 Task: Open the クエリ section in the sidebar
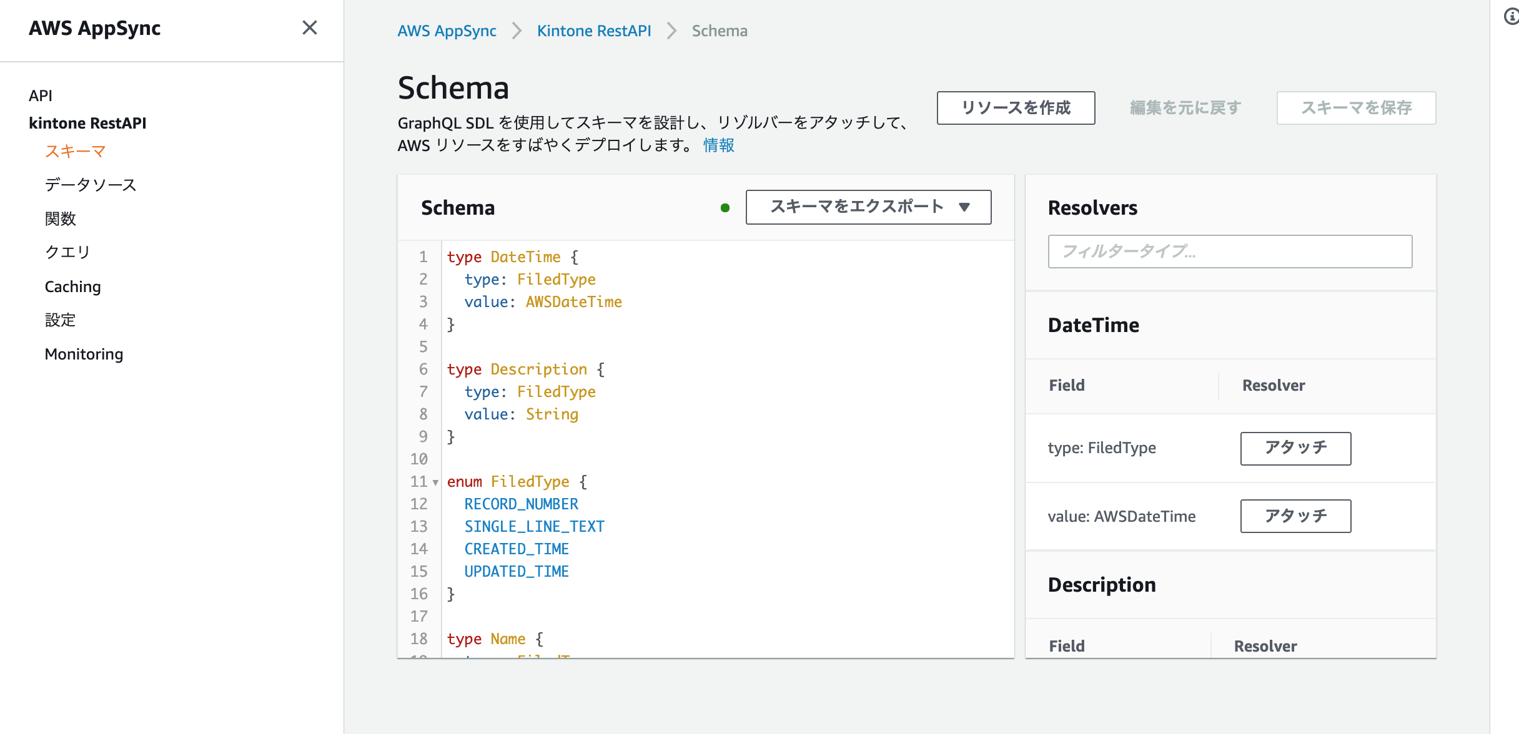pyautogui.click(x=67, y=252)
